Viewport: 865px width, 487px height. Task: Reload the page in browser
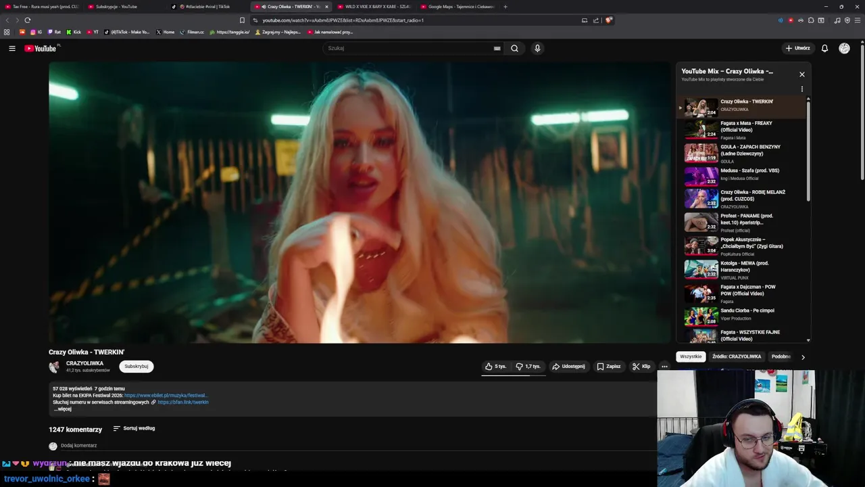27,20
